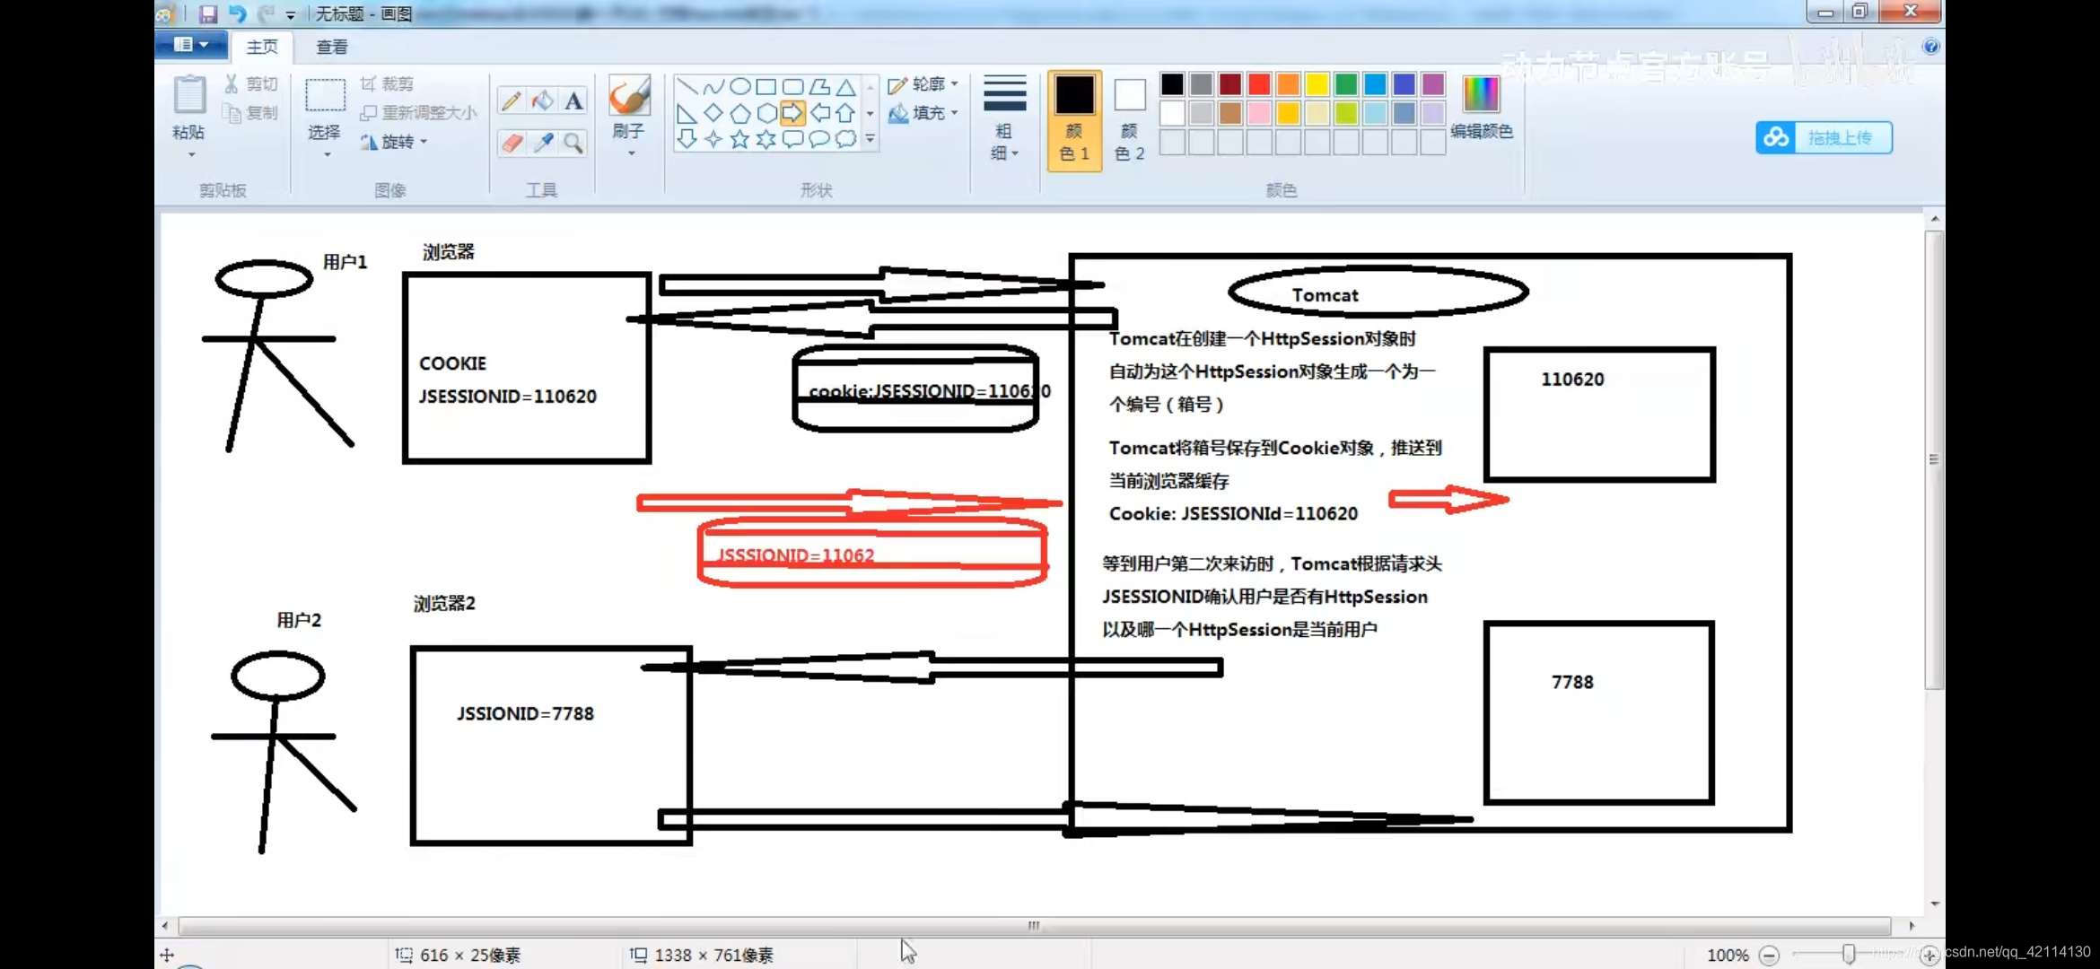
Task: Click 编辑颜色 edit colors button
Action: (1481, 108)
